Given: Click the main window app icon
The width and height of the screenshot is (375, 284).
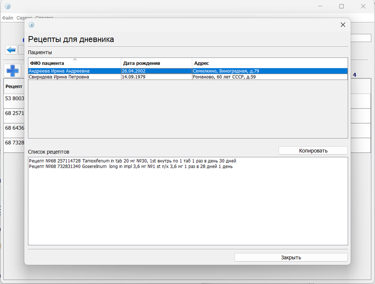Looking at the screenshot, I should tap(8, 6).
